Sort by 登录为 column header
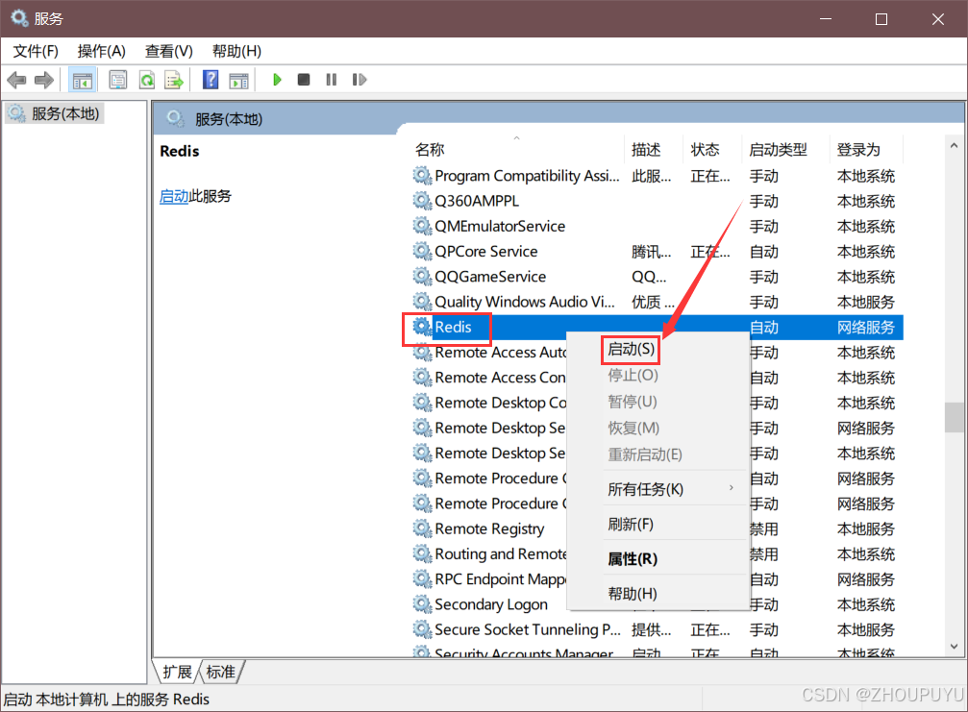This screenshot has width=968, height=712. click(858, 149)
